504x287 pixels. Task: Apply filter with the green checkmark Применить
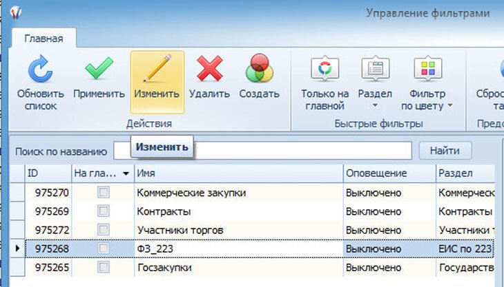coord(99,71)
